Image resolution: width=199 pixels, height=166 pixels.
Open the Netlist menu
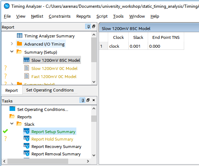(x=37, y=16)
